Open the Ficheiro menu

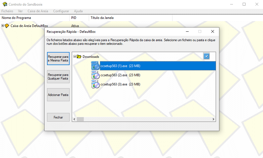(7, 11)
